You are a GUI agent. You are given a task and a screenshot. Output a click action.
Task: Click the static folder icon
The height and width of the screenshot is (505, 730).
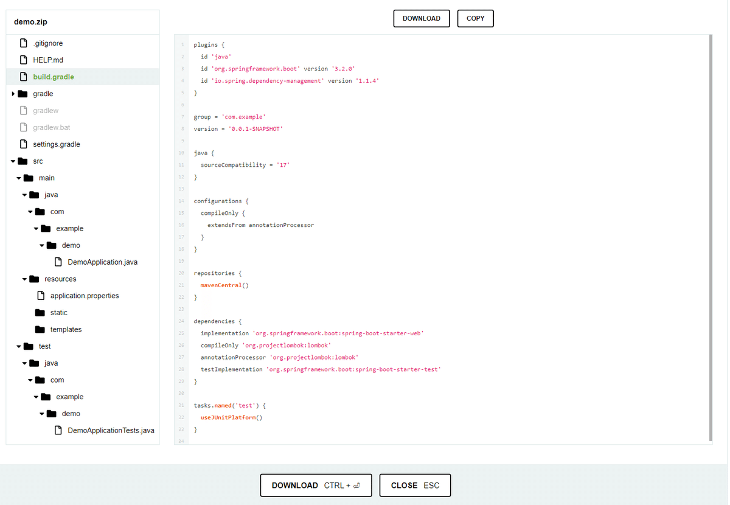[x=40, y=312]
